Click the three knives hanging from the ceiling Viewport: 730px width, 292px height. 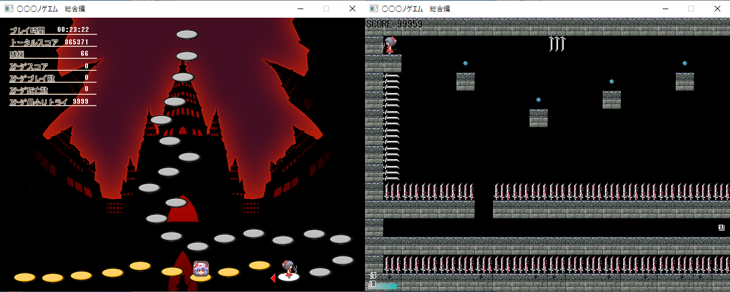click(557, 44)
